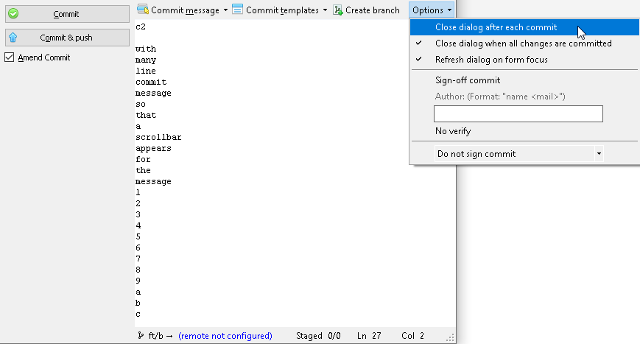This screenshot has width=640, height=344.
Task: Click the Ln 27 status indicator
Action: pyautogui.click(x=369, y=336)
